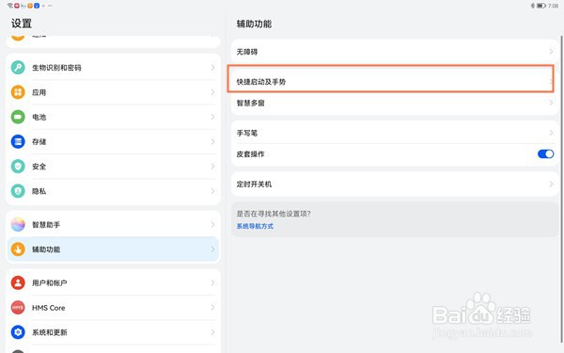
Task: Tap the red 用户和帐户 person icon
Action: pyautogui.click(x=18, y=282)
